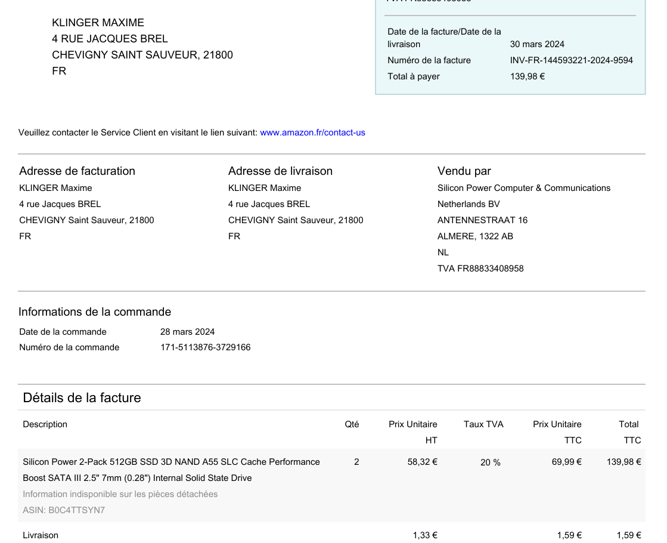
Task: Click the seller VAT number TVA FR88833408958
Action: pos(480,269)
